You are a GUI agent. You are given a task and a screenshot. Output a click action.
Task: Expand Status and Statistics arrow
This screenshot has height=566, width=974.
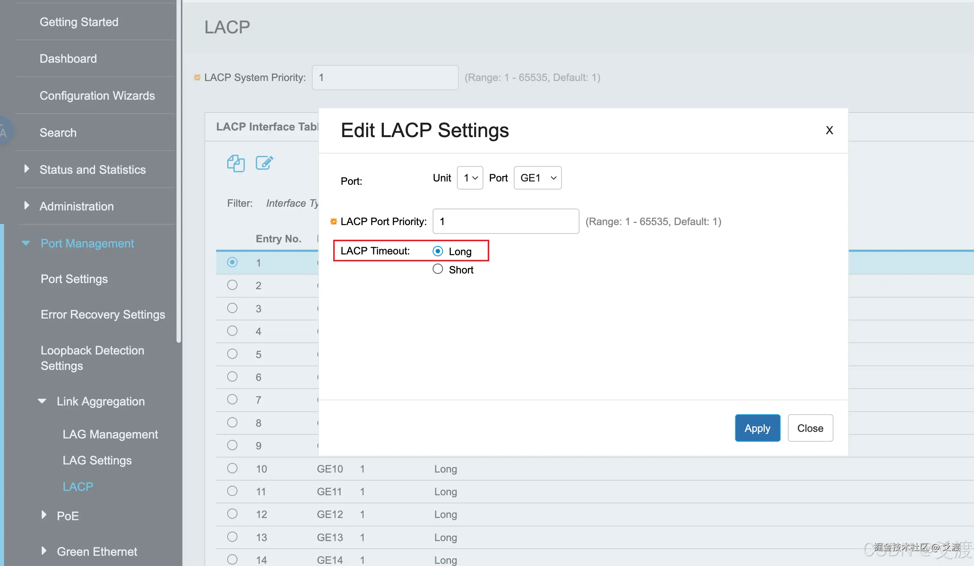(x=26, y=169)
